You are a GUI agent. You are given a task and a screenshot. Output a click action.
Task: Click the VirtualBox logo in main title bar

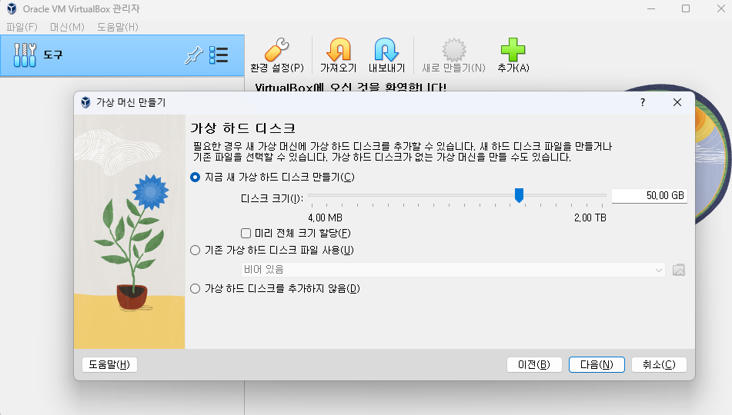click(x=12, y=9)
